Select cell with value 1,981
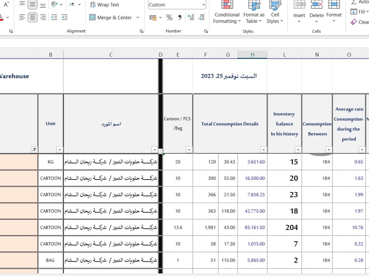 click(206, 227)
